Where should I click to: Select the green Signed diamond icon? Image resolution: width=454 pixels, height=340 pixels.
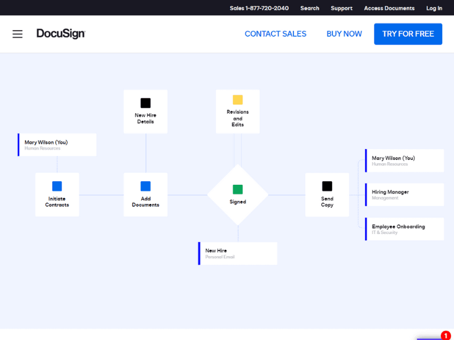click(x=237, y=187)
